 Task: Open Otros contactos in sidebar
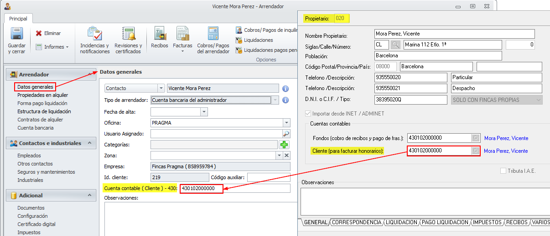pos(35,164)
